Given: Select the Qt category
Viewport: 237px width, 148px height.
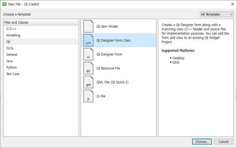Looking at the screenshot, I should click(41, 42).
